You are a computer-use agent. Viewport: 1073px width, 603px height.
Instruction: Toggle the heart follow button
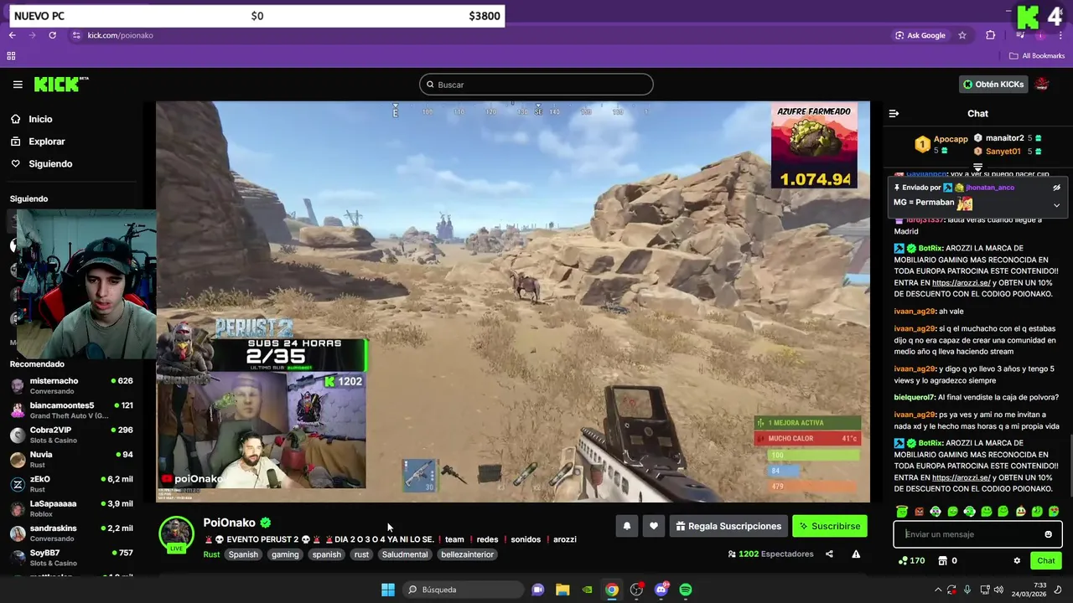point(654,526)
